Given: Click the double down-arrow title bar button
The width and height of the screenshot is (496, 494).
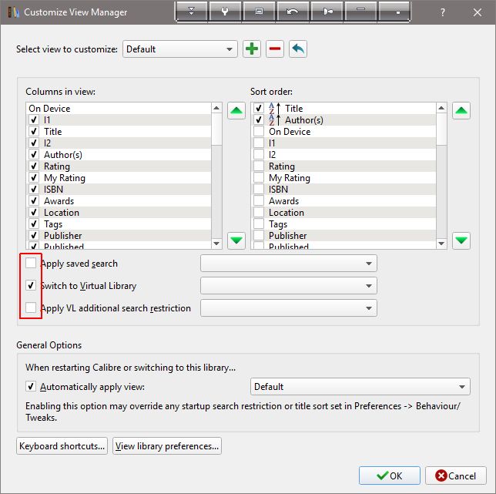Looking at the screenshot, I should point(191,12).
